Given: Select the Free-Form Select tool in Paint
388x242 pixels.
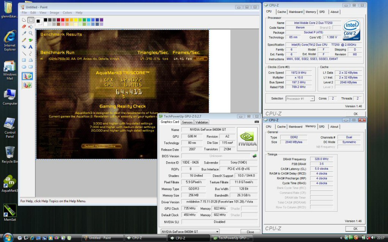Looking at the screenshot, I should [x=24, y=20].
